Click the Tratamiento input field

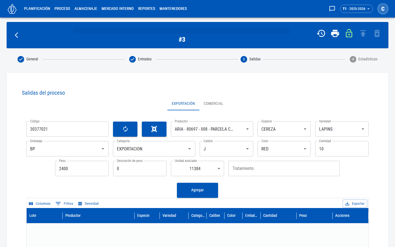pyautogui.click(x=284, y=169)
